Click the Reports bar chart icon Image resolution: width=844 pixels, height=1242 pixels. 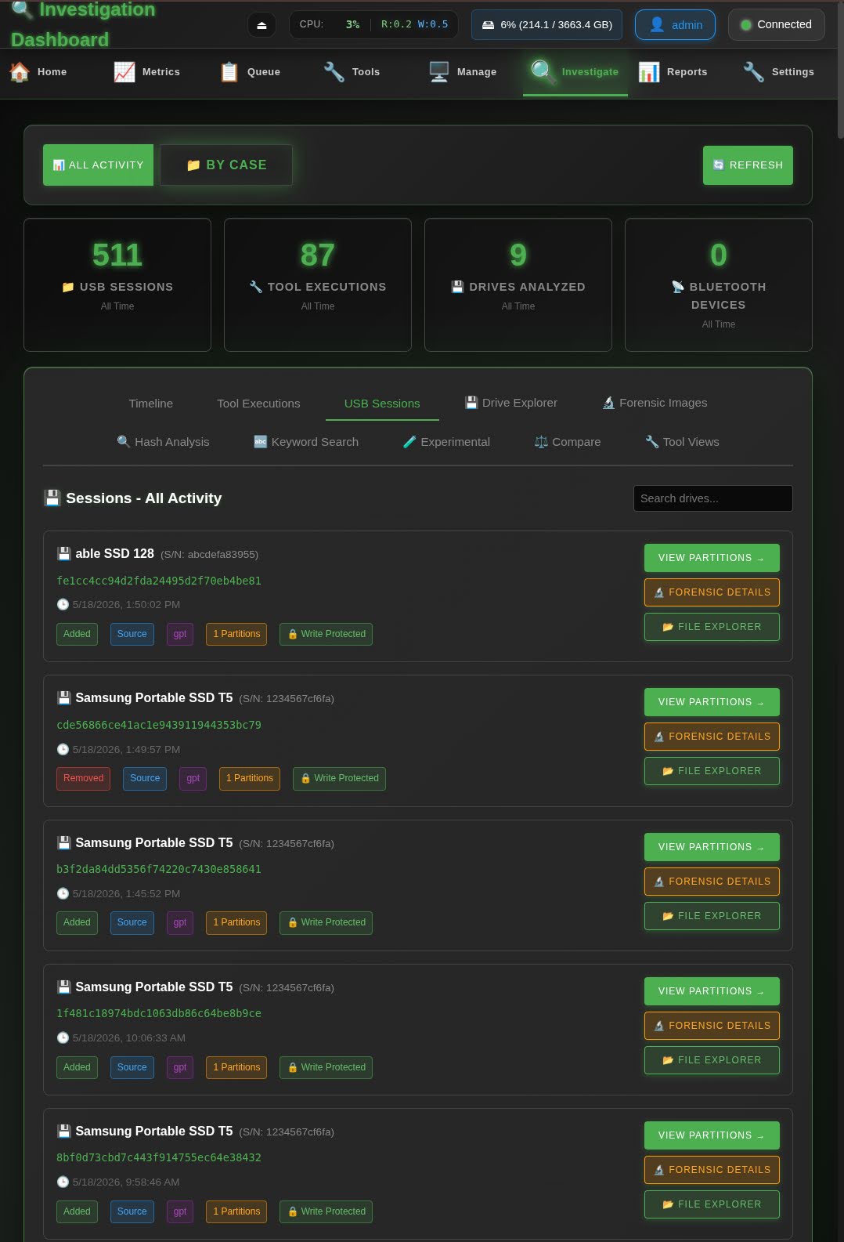(x=649, y=72)
